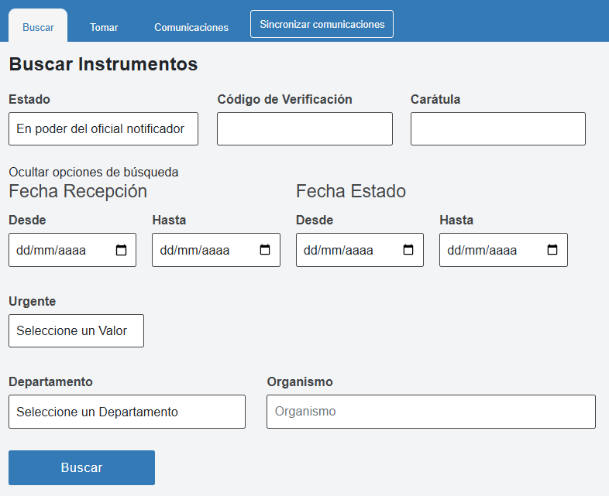609x496 pixels.
Task: Click the Fecha Recepción Desde date text
Action: coord(50,251)
